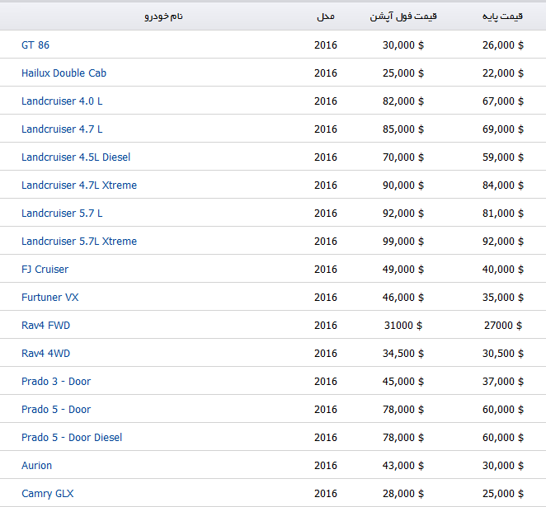Image resolution: width=546 pixels, height=507 pixels.
Task: Select Landcruiser 4.7L Xtreme base price 84,000 $
Action: click(x=503, y=185)
